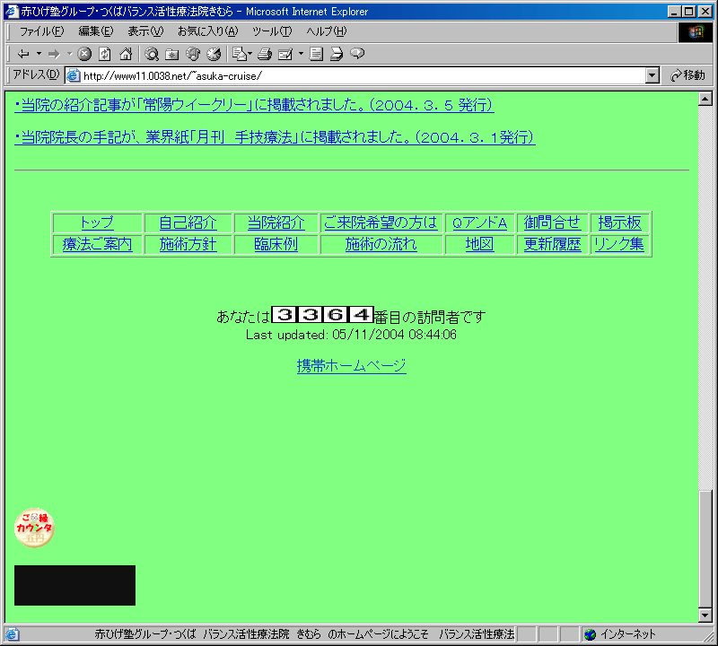Viewport: 718px width, 646px height.
Task: Follow the 療法ご案内 link
Action: [97, 244]
